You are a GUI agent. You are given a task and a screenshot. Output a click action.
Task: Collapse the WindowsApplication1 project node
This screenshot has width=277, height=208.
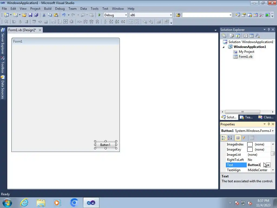tap(223, 47)
